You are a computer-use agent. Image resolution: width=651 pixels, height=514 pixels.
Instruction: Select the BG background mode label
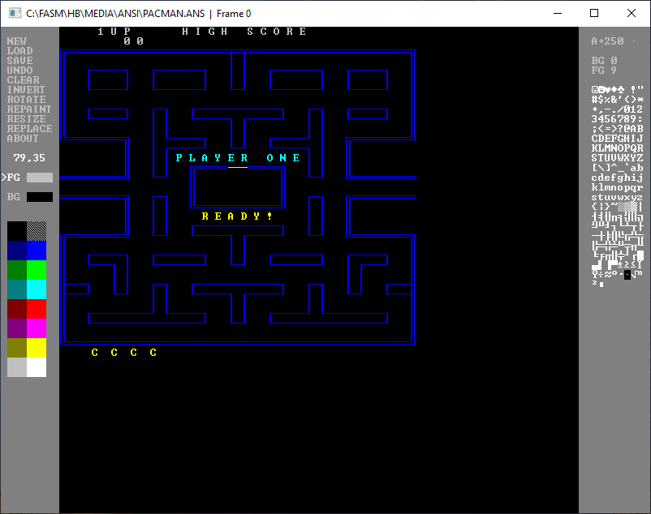pyautogui.click(x=14, y=197)
